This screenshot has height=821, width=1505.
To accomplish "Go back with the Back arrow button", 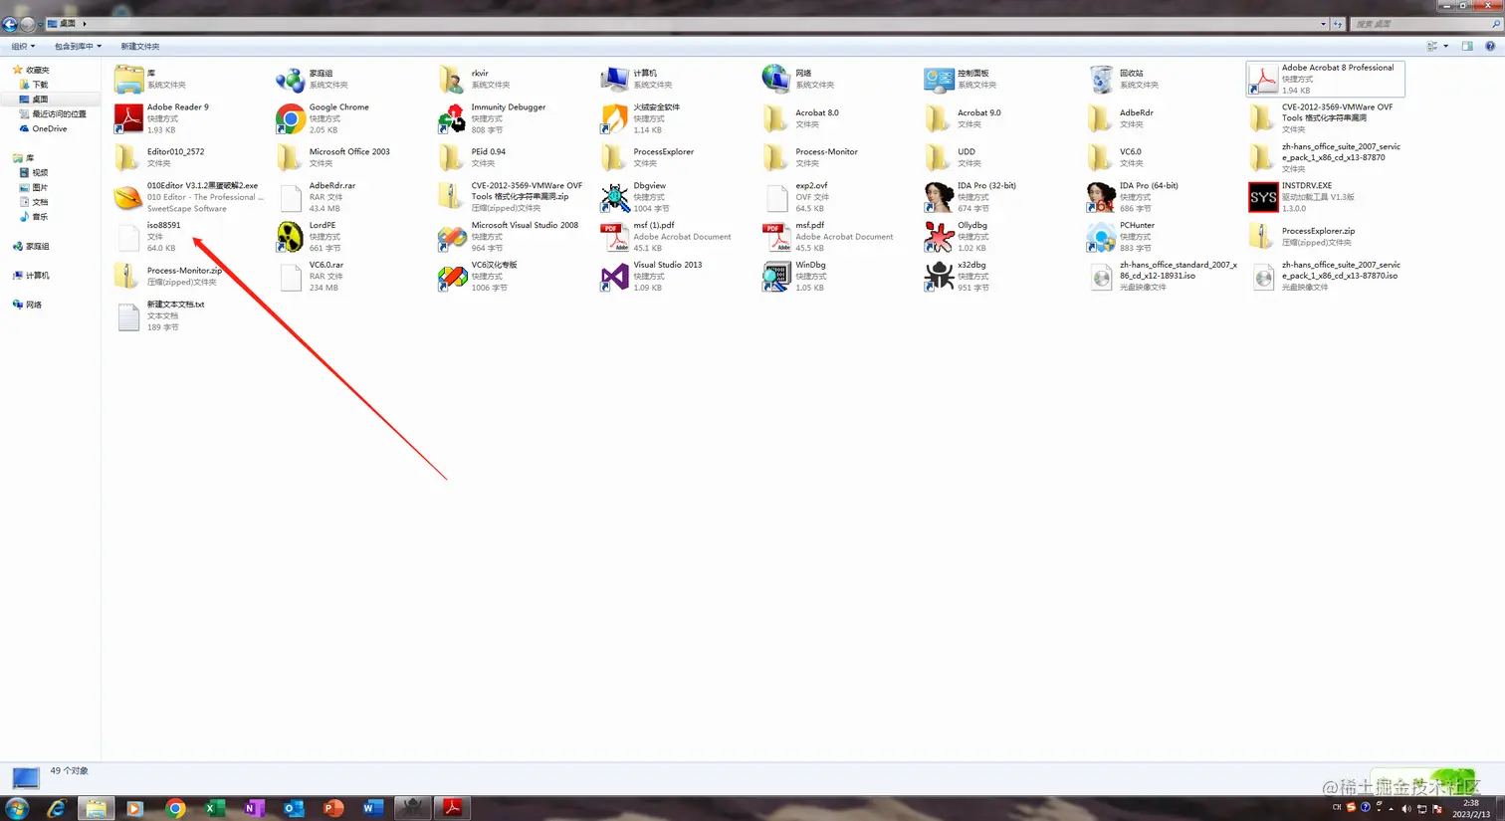I will point(10,24).
